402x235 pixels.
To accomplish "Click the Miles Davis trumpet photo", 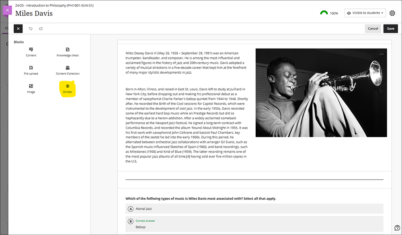I will tap(321, 93).
